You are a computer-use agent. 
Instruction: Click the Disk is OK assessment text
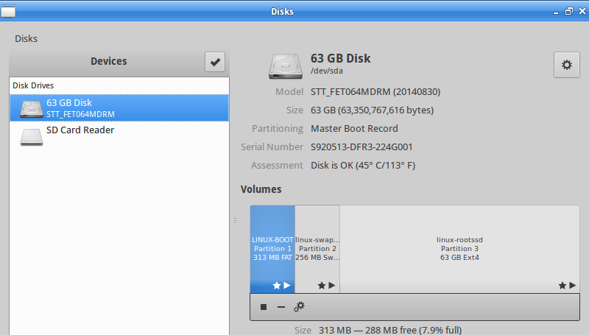(x=363, y=165)
